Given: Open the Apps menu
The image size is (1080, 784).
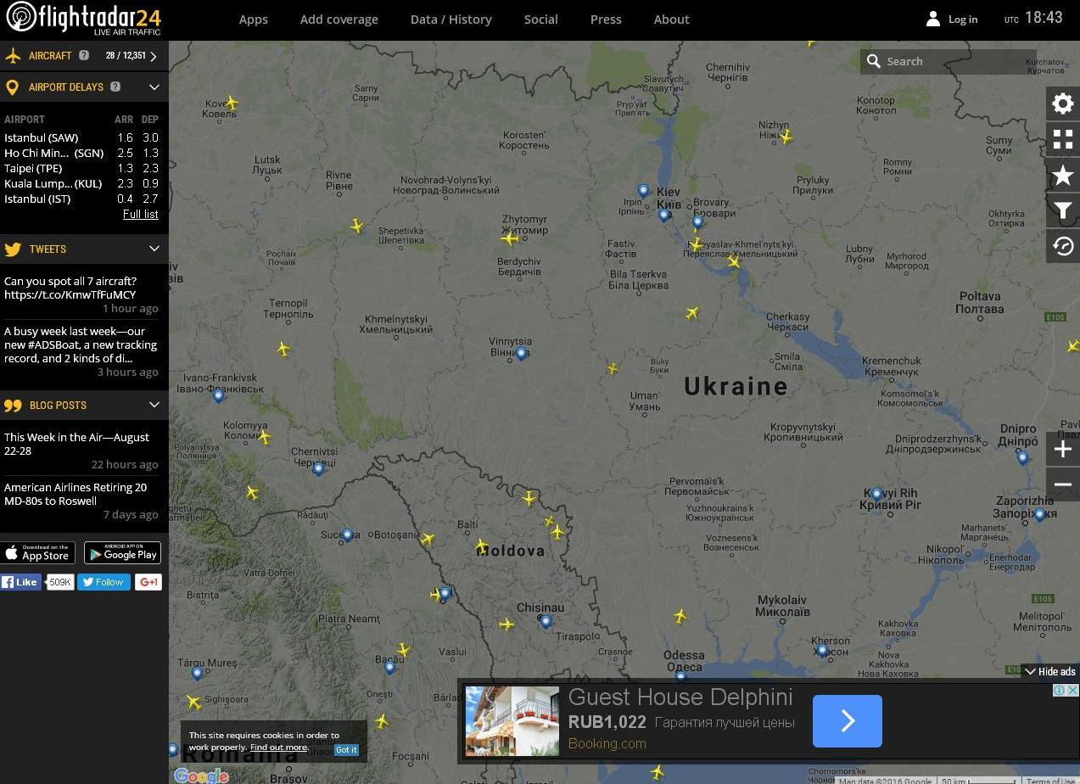Looking at the screenshot, I should 253,19.
